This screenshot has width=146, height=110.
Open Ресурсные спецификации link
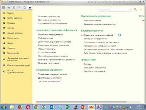click(x=50, y=35)
